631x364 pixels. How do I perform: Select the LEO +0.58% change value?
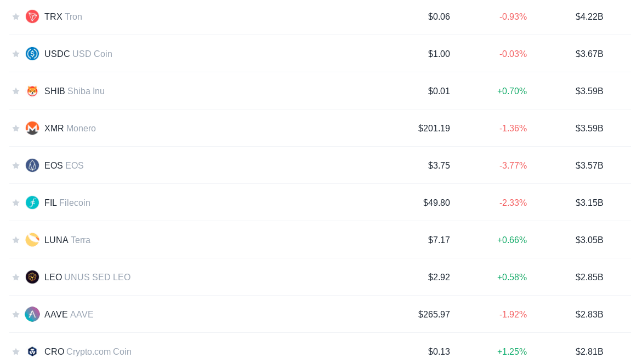pyautogui.click(x=512, y=277)
